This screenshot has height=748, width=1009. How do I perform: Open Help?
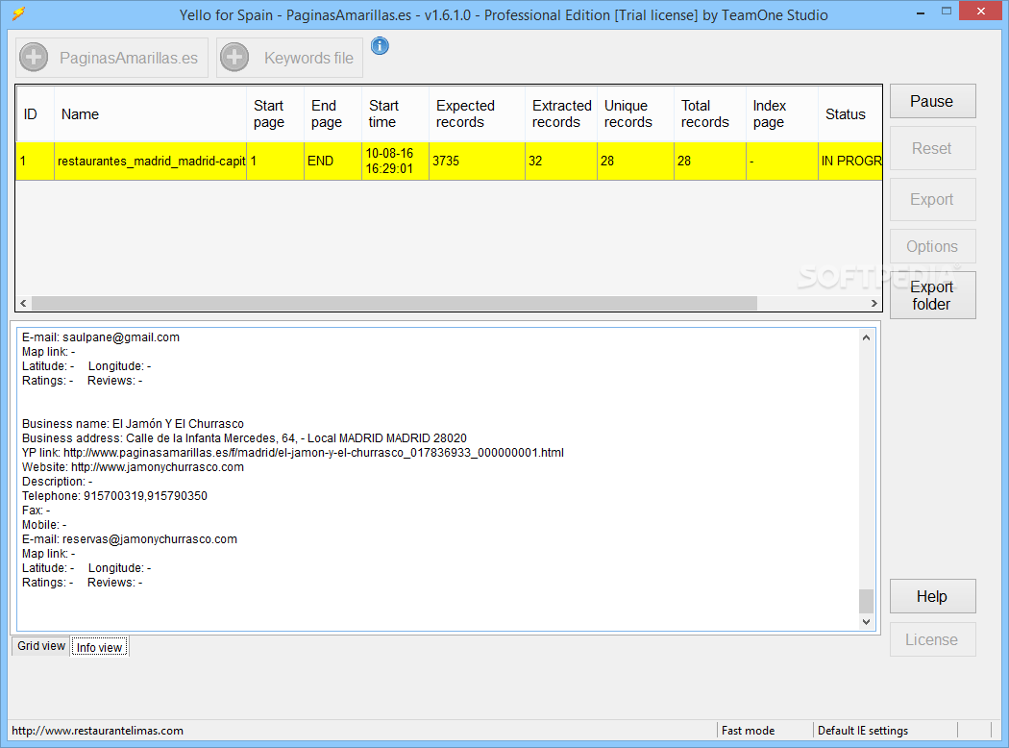point(932,596)
